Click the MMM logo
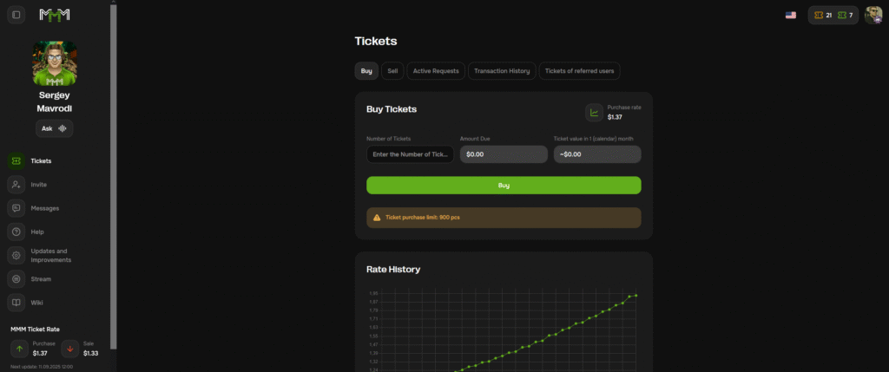This screenshot has height=372, width=889. pos(56,15)
